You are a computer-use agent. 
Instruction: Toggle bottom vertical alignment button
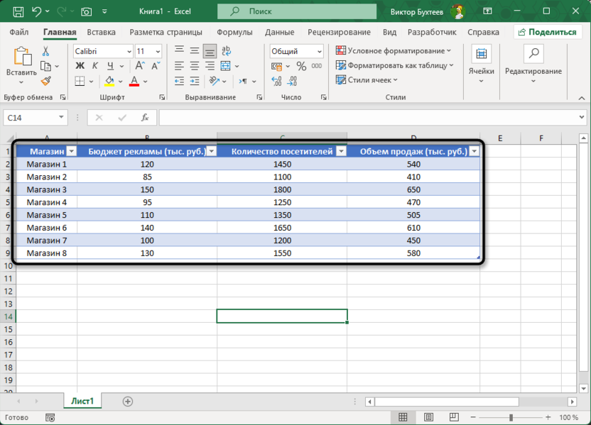pyautogui.click(x=210, y=51)
